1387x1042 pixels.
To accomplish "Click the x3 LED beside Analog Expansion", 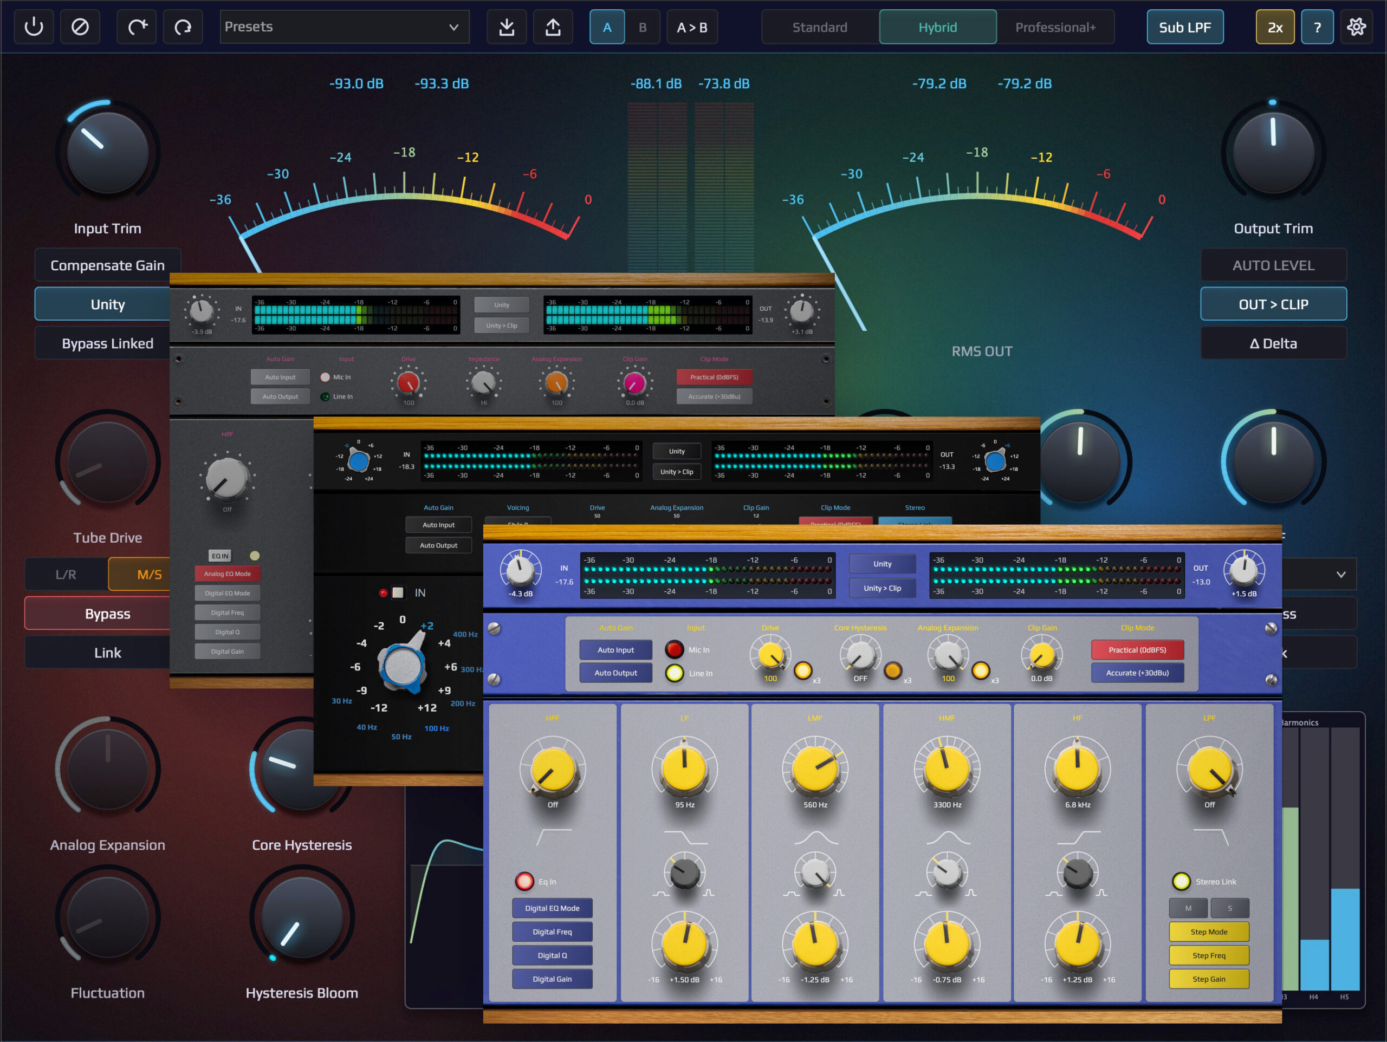I will click(x=981, y=671).
